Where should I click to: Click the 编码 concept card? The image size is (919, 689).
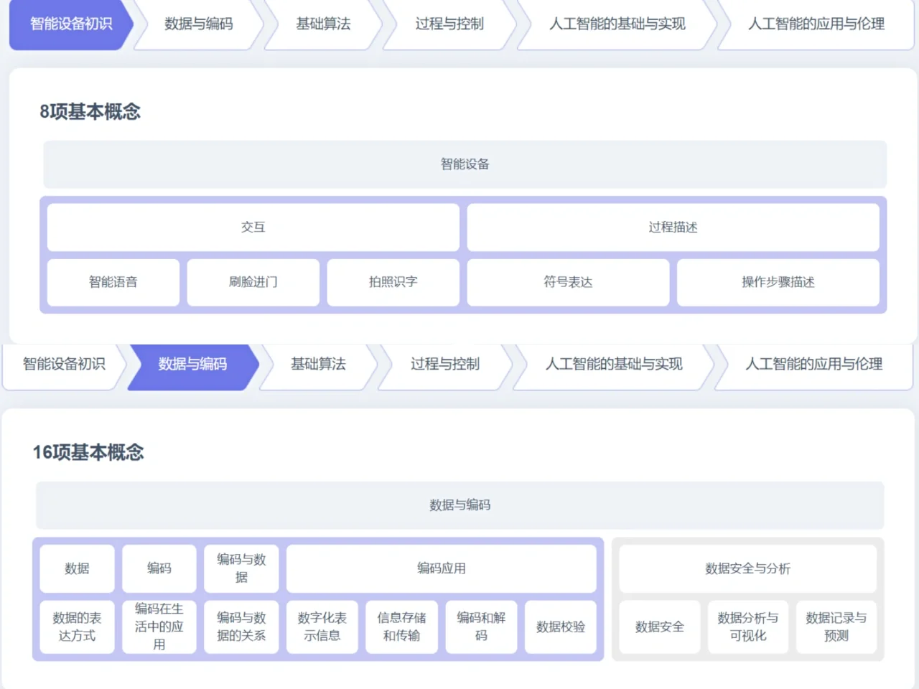click(159, 568)
